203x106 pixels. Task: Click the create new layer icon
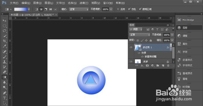pyautogui.click(x=163, y=66)
